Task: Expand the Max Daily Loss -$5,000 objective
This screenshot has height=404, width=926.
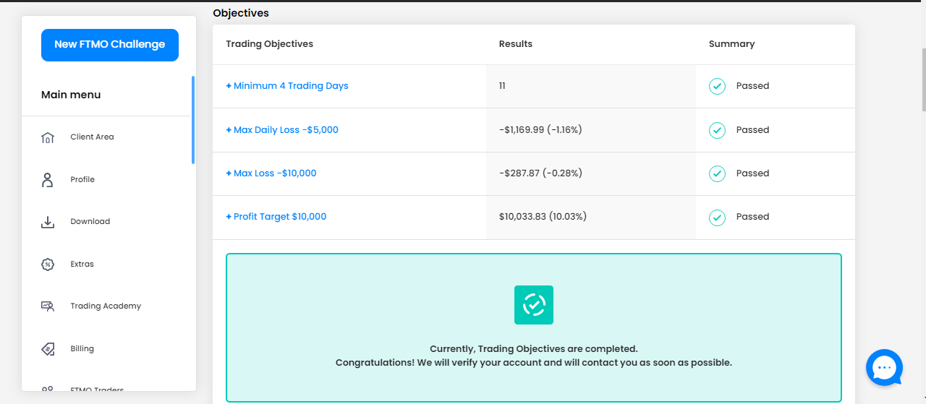Action: tap(282, 130)
